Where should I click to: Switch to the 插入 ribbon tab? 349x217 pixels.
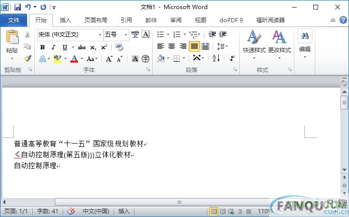(65, 20)
